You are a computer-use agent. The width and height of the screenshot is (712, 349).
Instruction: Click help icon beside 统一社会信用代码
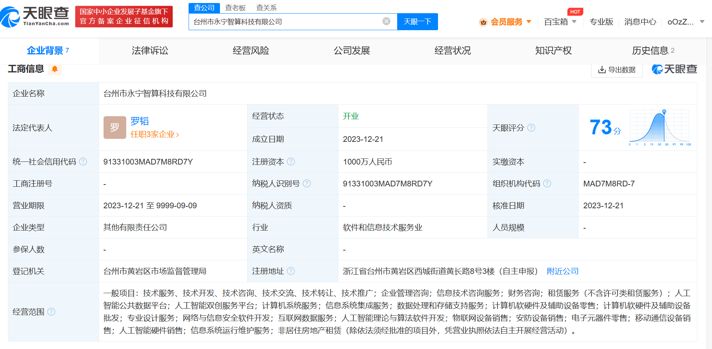click(83, 161)
